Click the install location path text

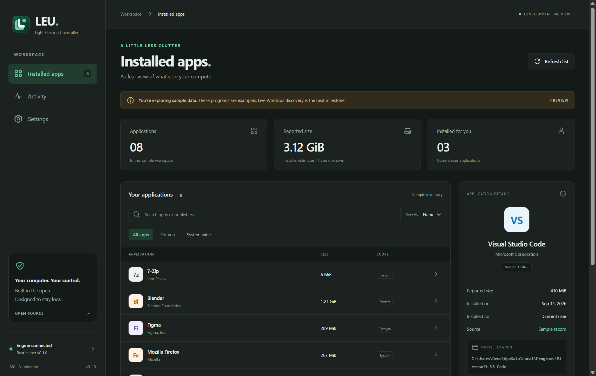[516, 363]
